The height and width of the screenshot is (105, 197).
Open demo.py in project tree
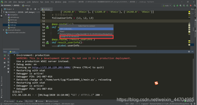click(13, 20)
